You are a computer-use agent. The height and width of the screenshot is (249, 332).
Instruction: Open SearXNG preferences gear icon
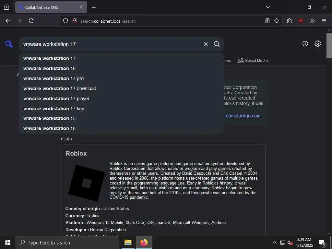click(317, 44)
